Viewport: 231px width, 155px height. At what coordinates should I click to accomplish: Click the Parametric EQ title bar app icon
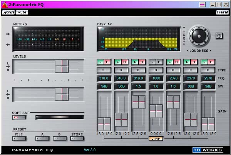coord(5,5)
